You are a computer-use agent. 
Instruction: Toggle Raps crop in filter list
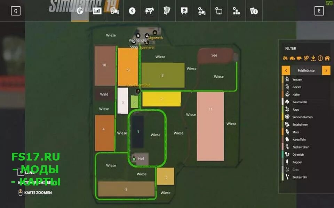[306, 110]
